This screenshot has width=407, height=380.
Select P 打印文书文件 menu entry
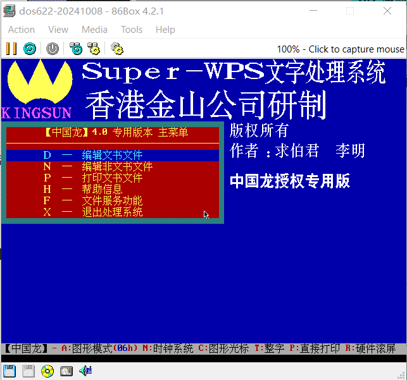(113, 178)
